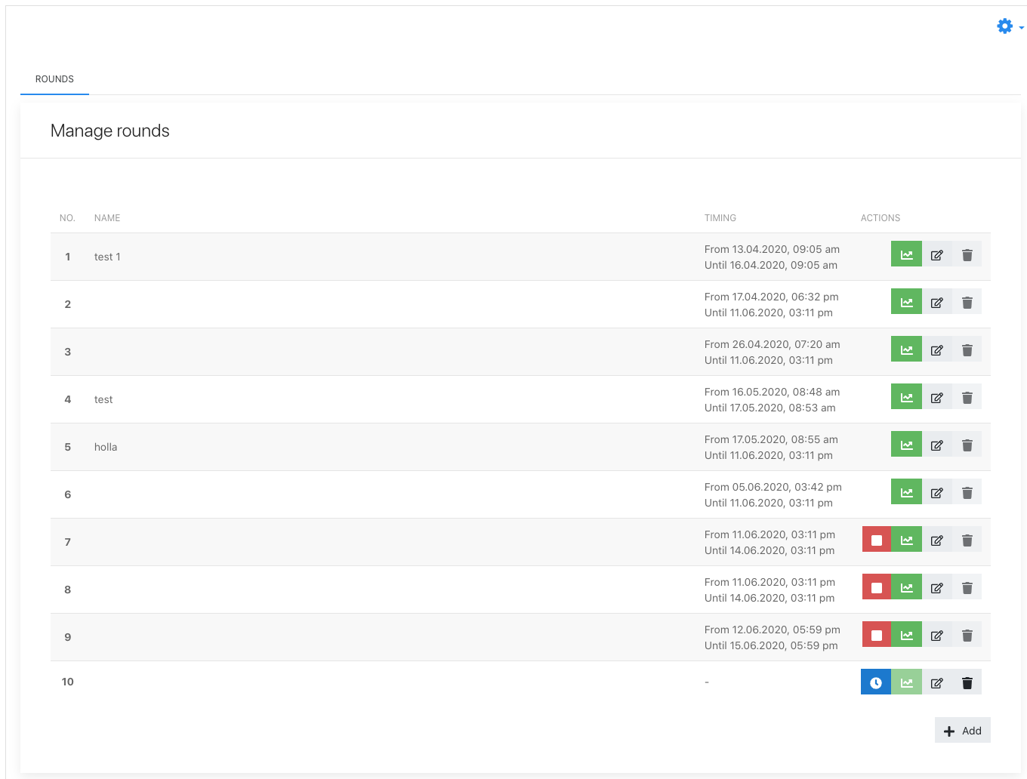This screenshot has width=1027, height=779.
Task: Click the 'From 05.06.2020, 03:42 pm' timing text
Action: pyautogui.click(x=773, y=487)
